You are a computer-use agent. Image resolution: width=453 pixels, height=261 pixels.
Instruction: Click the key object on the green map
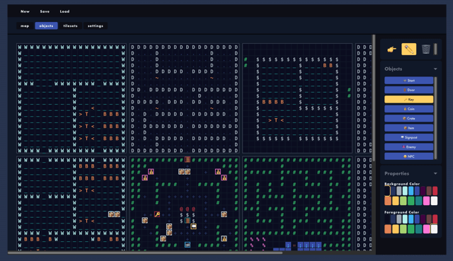coord(157,214)
